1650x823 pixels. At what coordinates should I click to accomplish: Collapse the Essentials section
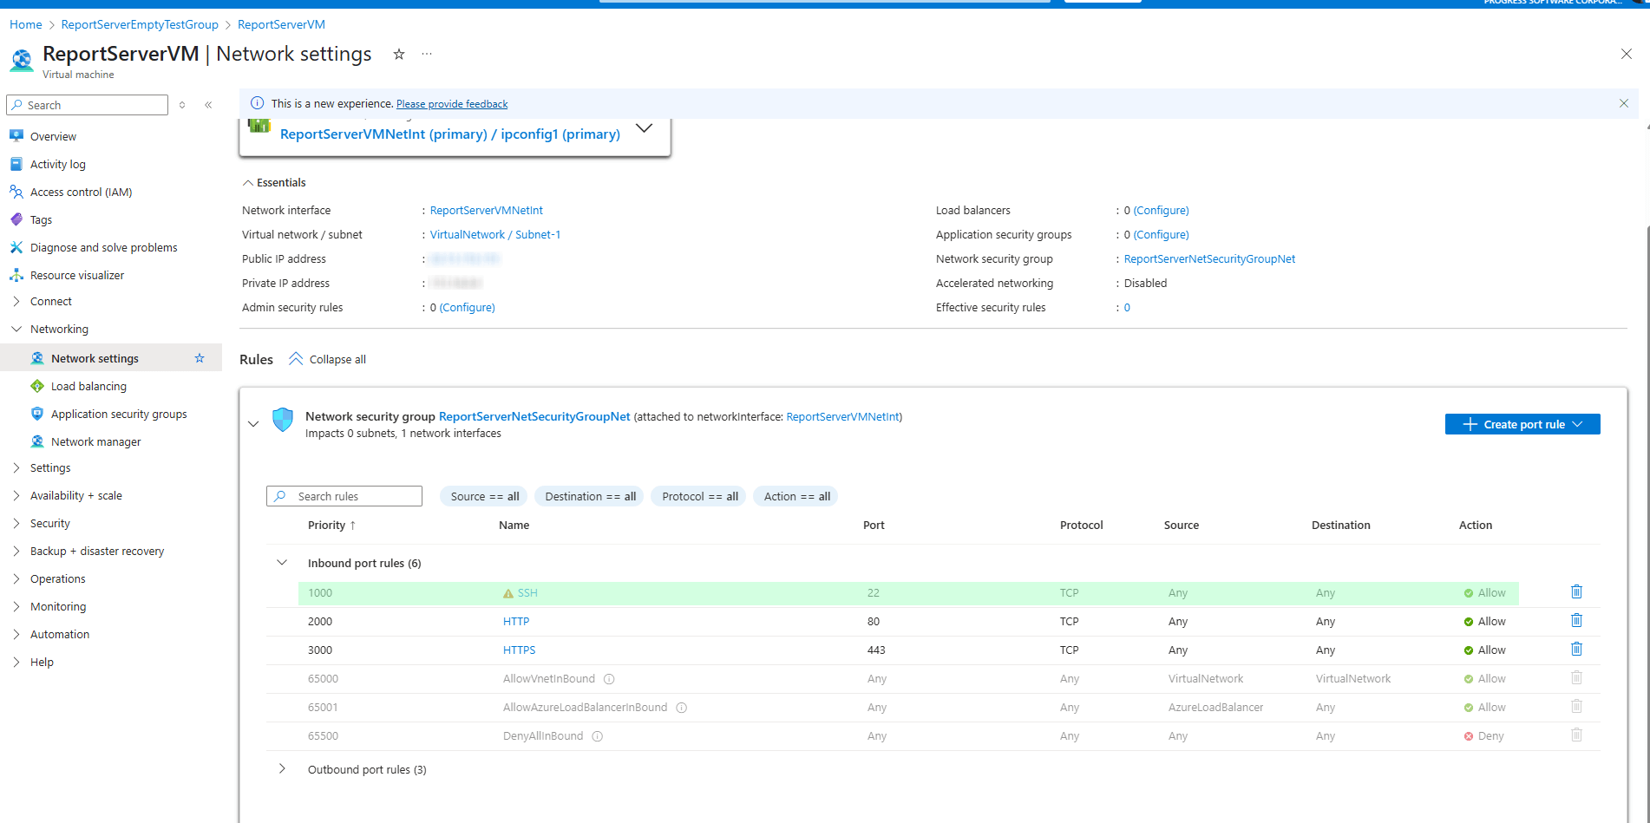[247, 182]
